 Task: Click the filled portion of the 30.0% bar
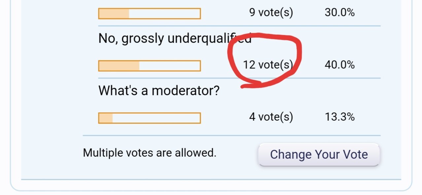[x=114, y=14]
